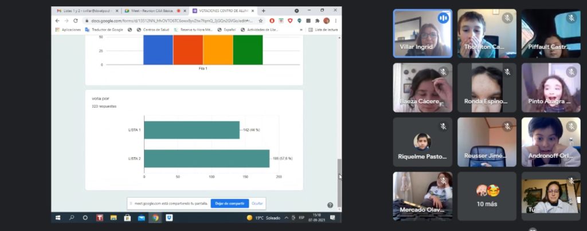
Task: Open a new browser tab
Action: click(264, 10)
